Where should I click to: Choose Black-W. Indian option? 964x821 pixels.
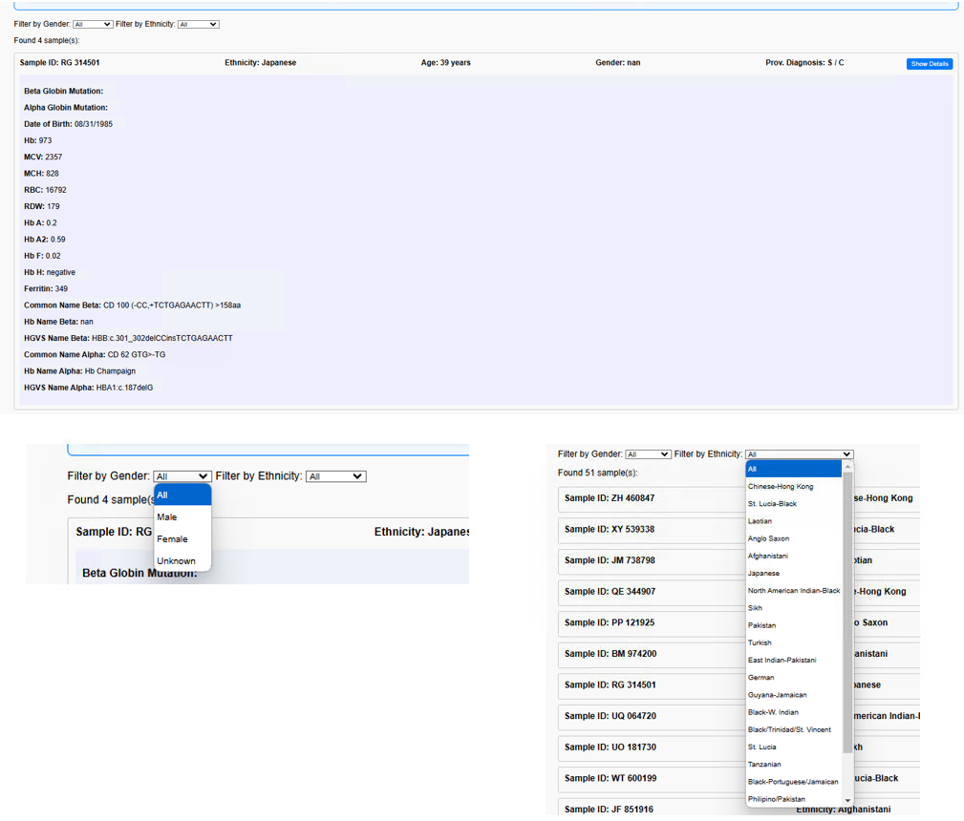pyautogui.click(x=793, y=712)
